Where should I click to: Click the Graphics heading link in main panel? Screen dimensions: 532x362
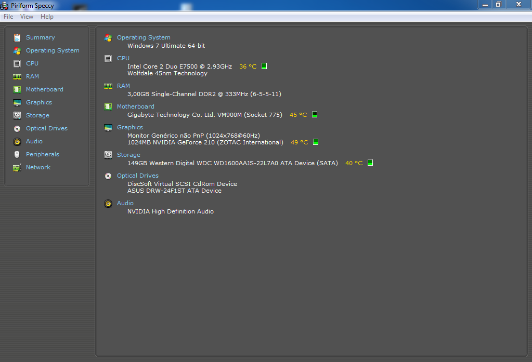tap(130, 127)
